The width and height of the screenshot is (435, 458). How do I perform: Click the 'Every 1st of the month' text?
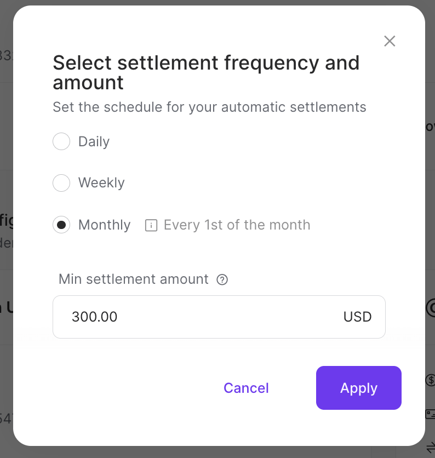point(237,225)
